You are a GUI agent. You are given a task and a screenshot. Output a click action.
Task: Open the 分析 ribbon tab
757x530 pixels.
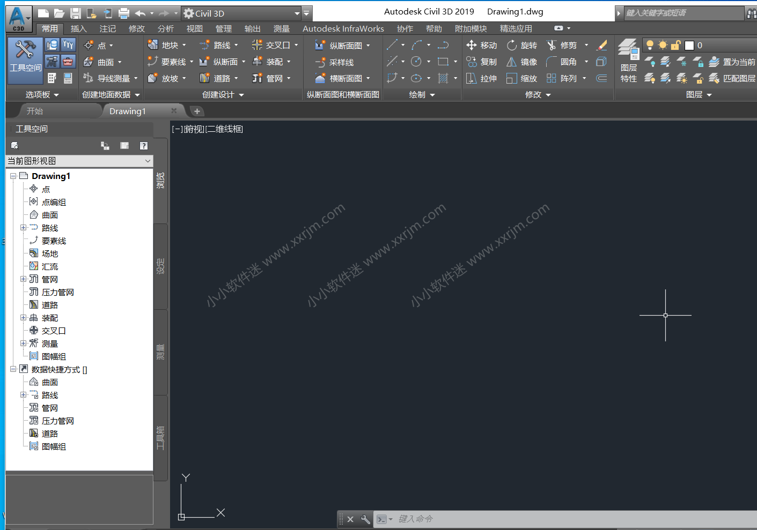165,28
